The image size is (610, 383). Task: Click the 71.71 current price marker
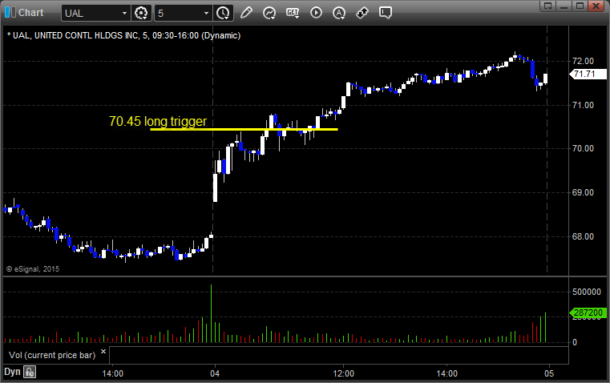588,74
